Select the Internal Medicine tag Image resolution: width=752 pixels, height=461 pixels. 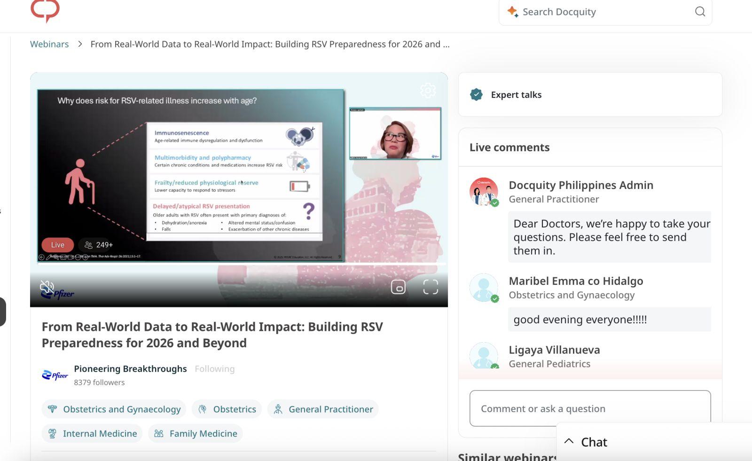[92, 434]
